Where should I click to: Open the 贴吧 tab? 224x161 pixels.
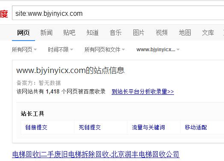click(69, 33)
